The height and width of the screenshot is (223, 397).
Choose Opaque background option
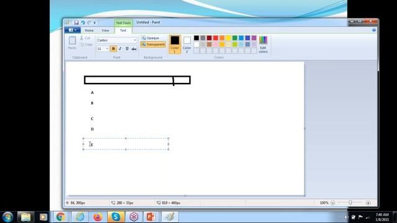(150, 38)
